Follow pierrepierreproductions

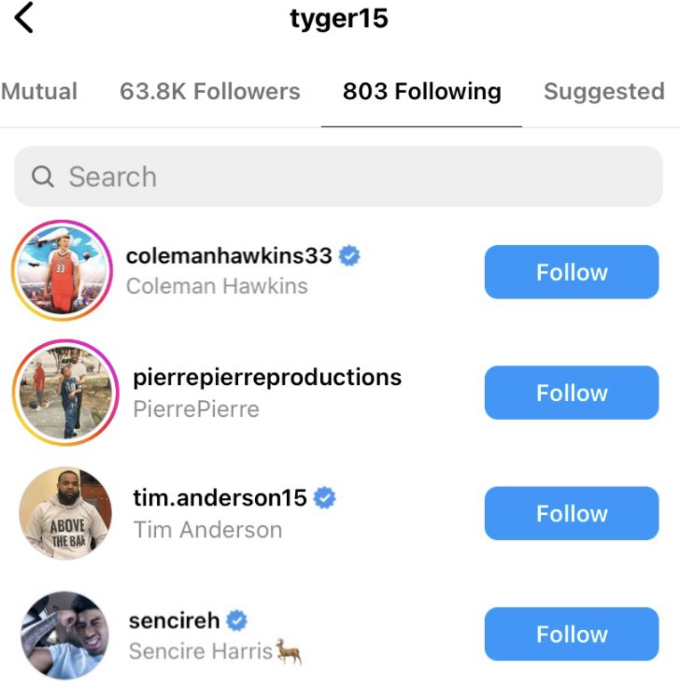click(571, 393)
